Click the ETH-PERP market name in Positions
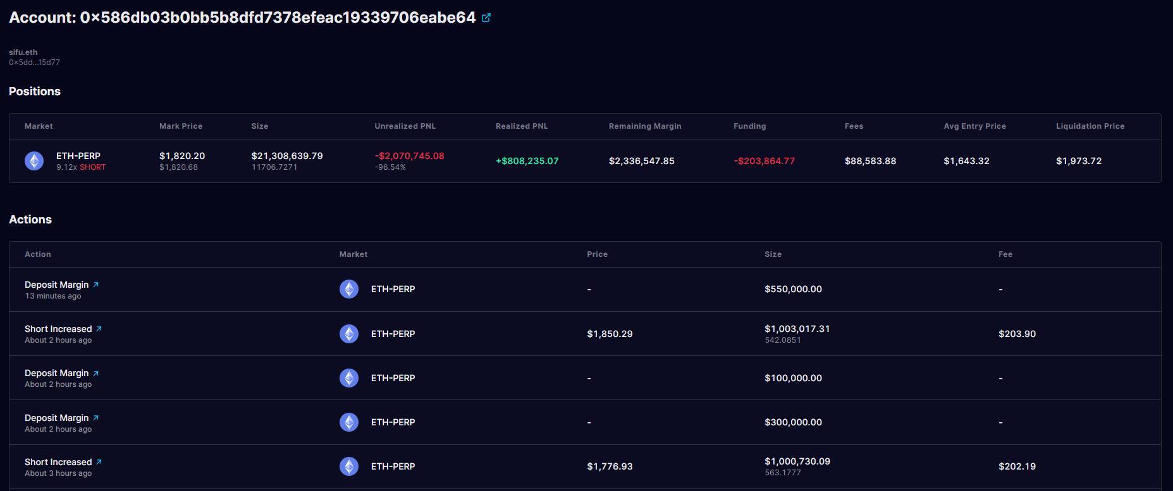 point(78,156)
